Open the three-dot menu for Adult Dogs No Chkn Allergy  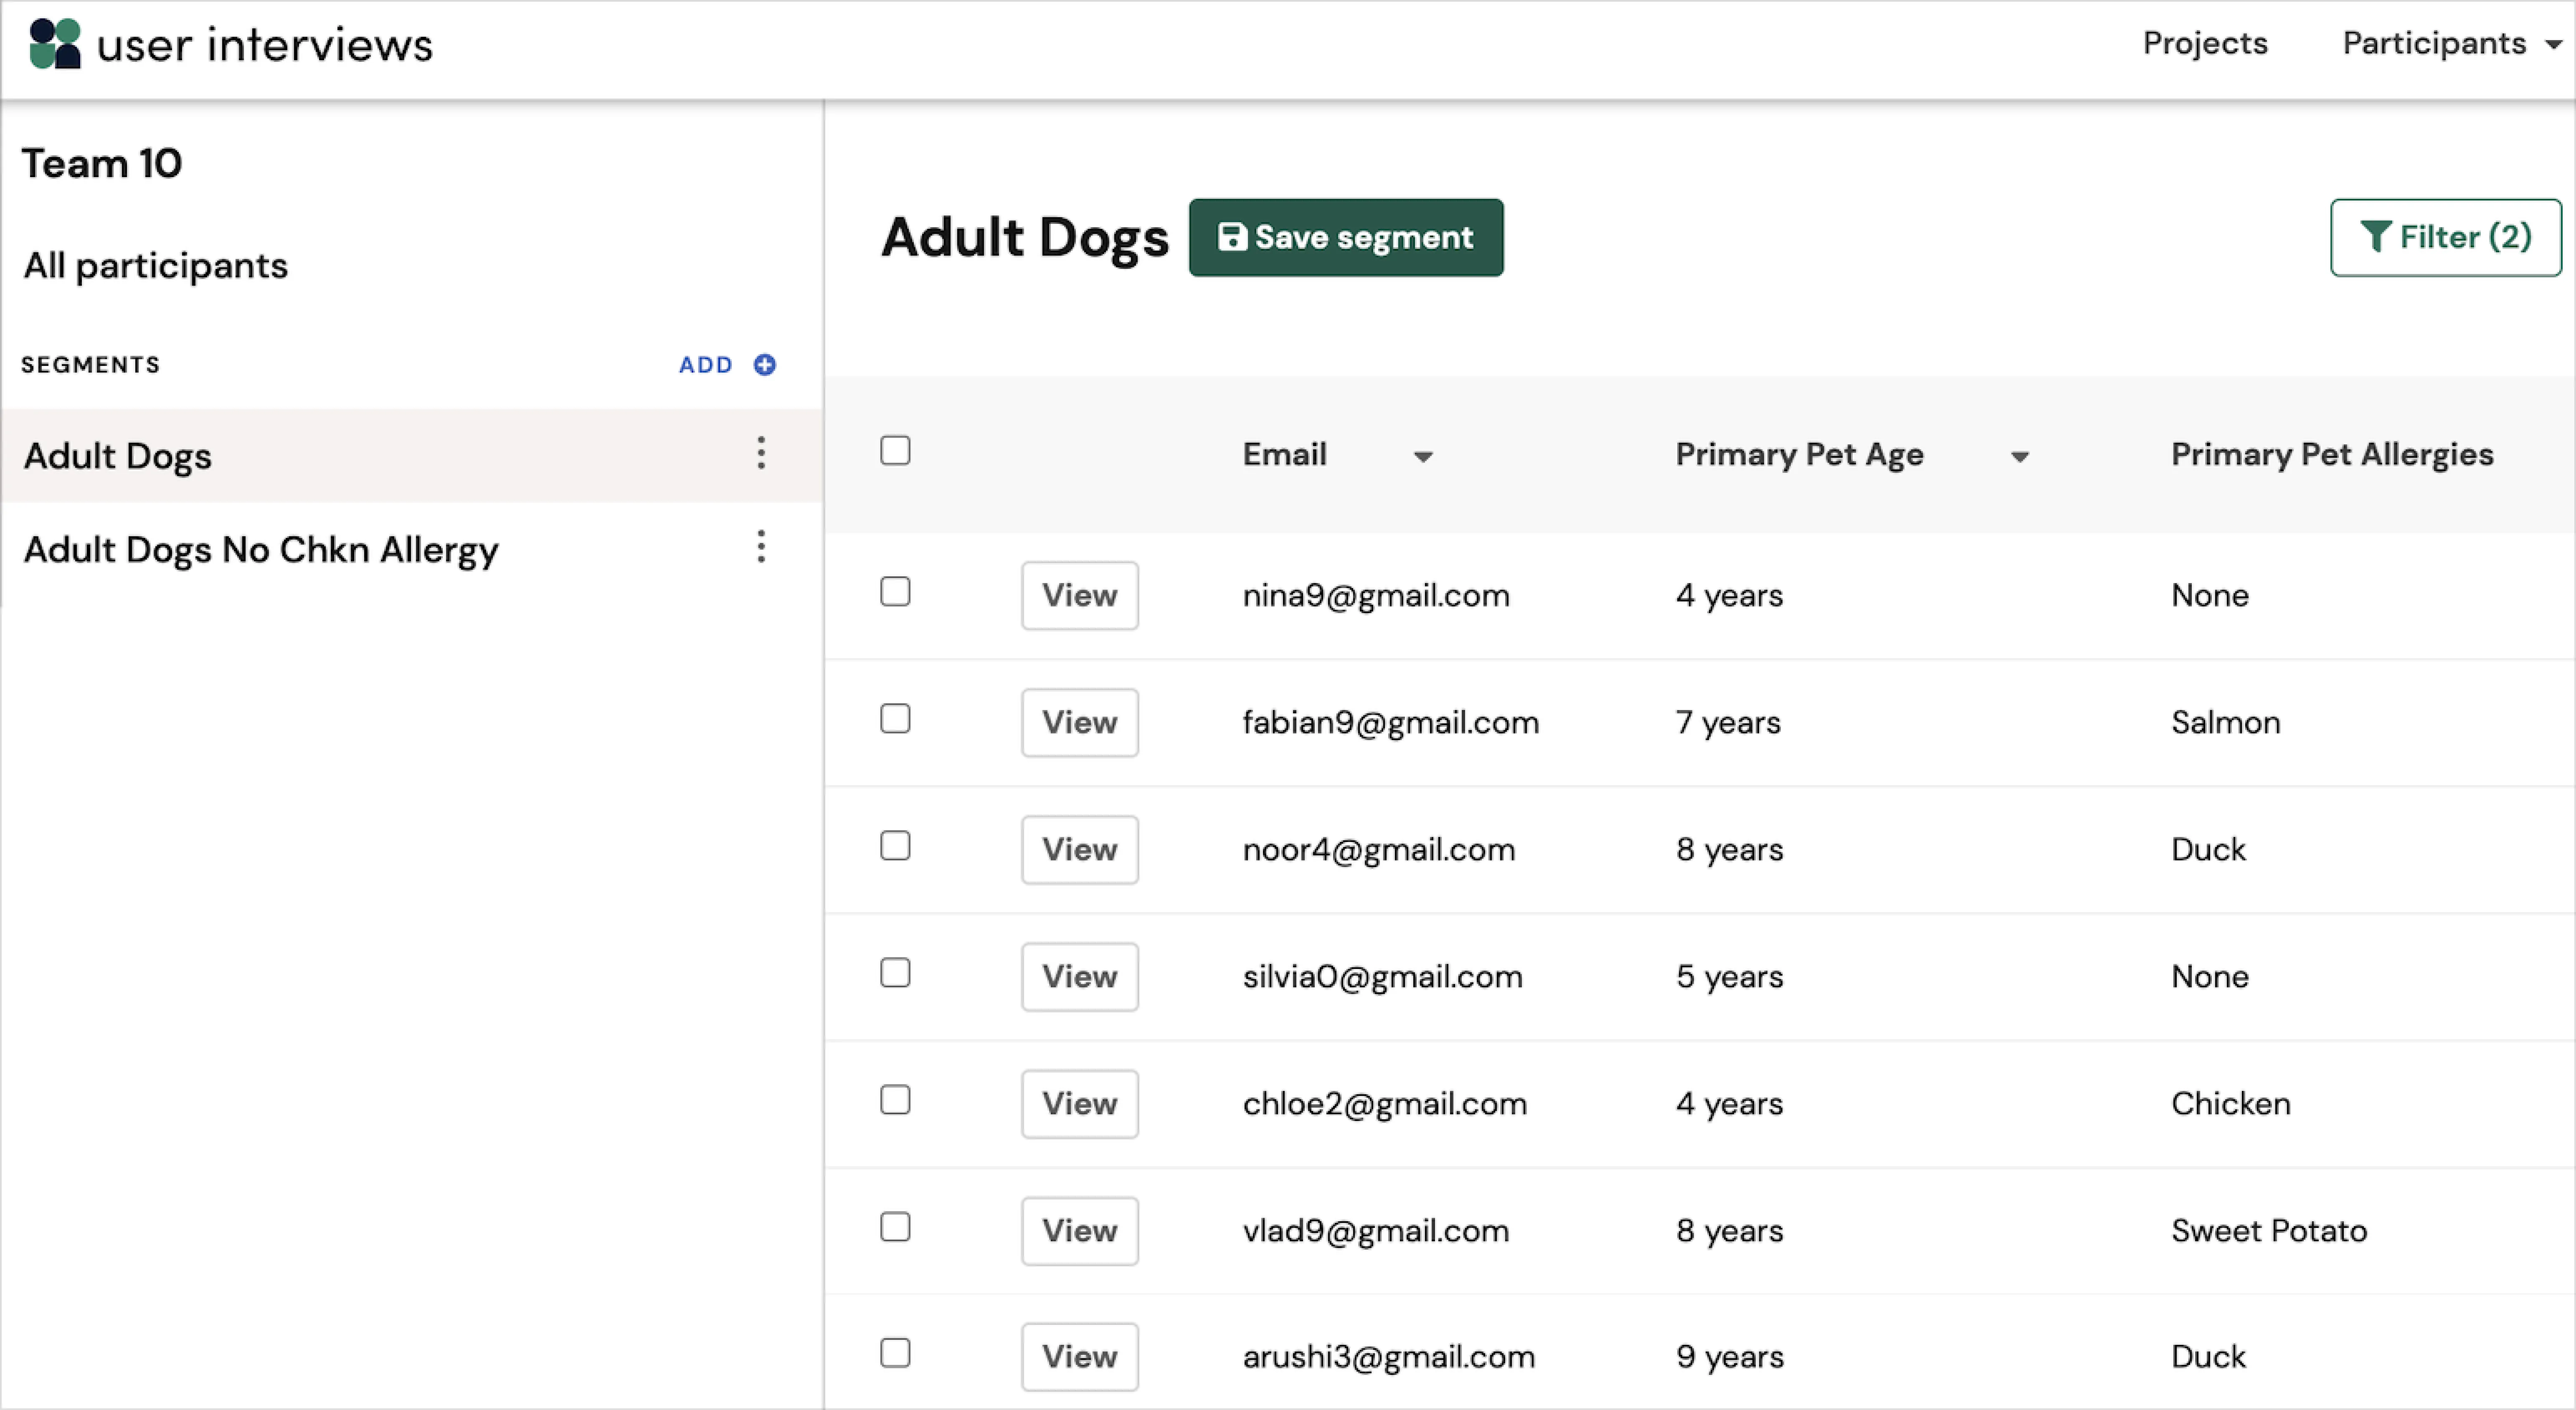(x=761, y=547)
